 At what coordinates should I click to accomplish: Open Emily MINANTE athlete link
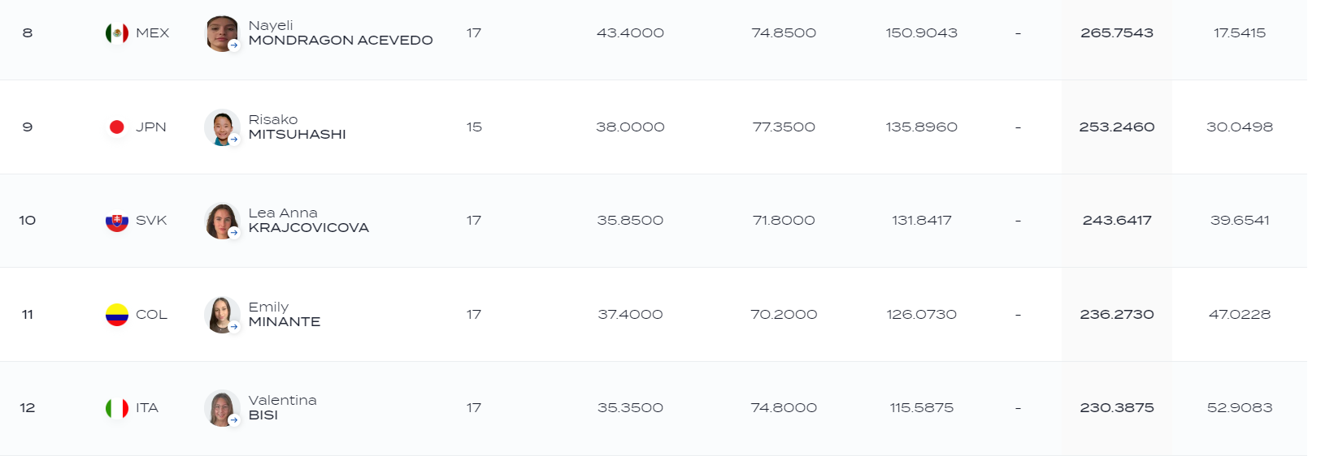[x=285, y=315]
